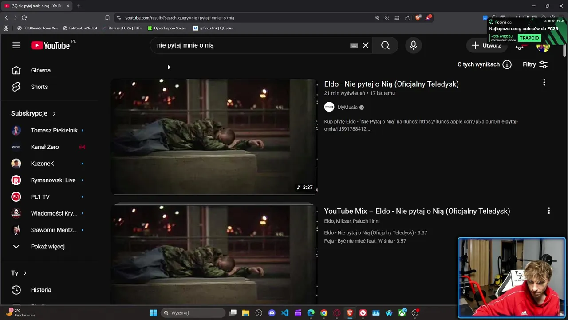568x320 pixels.
Task: Open the YouTube Mix Eldo thumbnail
Action: pos(214,254)
